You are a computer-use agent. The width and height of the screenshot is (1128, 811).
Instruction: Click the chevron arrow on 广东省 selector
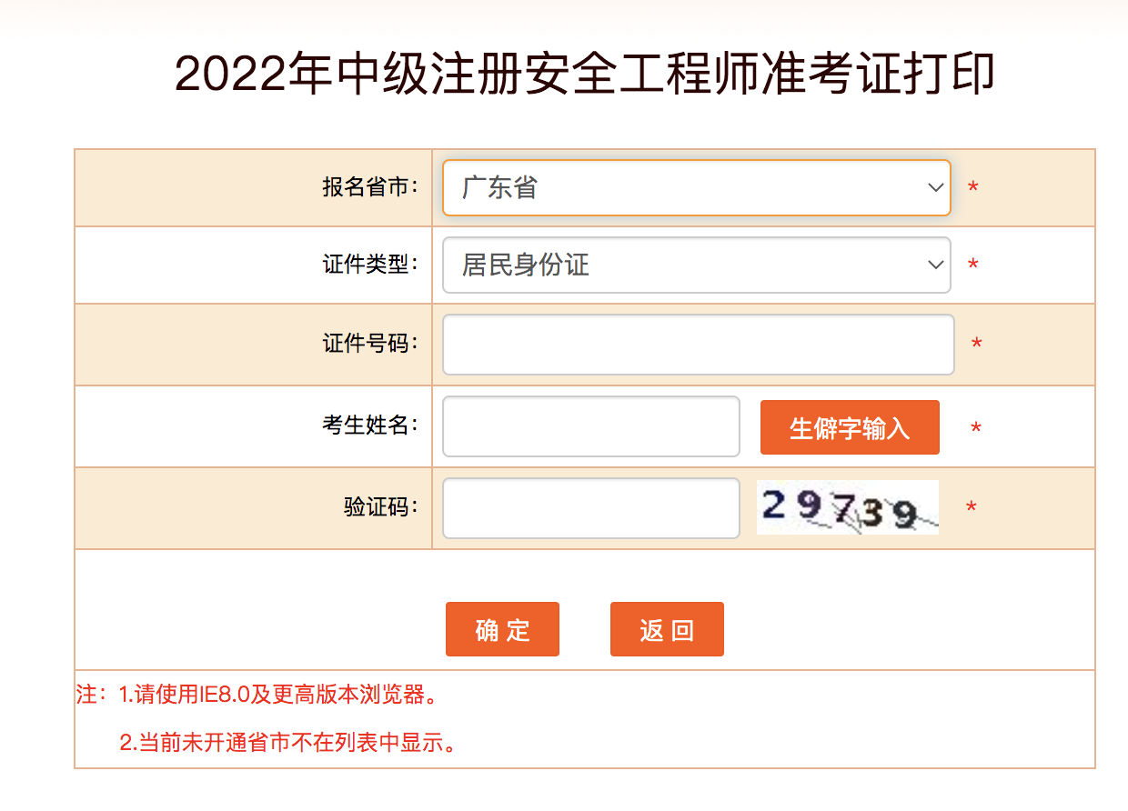(x=935, y=187)
